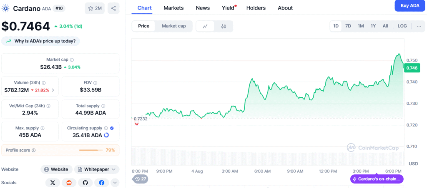Click the FDV info icon
The height and width of the screenshot is (188, 427).
click(95, 83)
